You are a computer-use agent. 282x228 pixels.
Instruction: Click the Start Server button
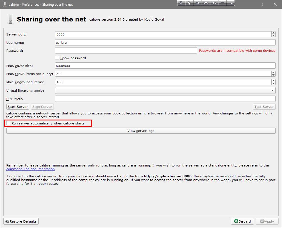click(x=18, y=106)
